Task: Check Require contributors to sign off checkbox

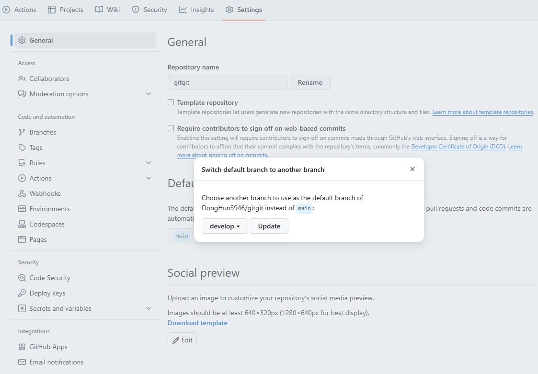Action: (171, 128)
